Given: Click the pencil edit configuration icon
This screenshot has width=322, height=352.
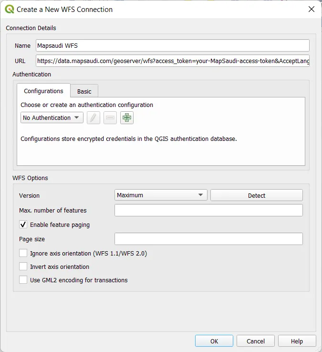Looking at the screenshot, I should pyautogui.click(x=93, y=118).
